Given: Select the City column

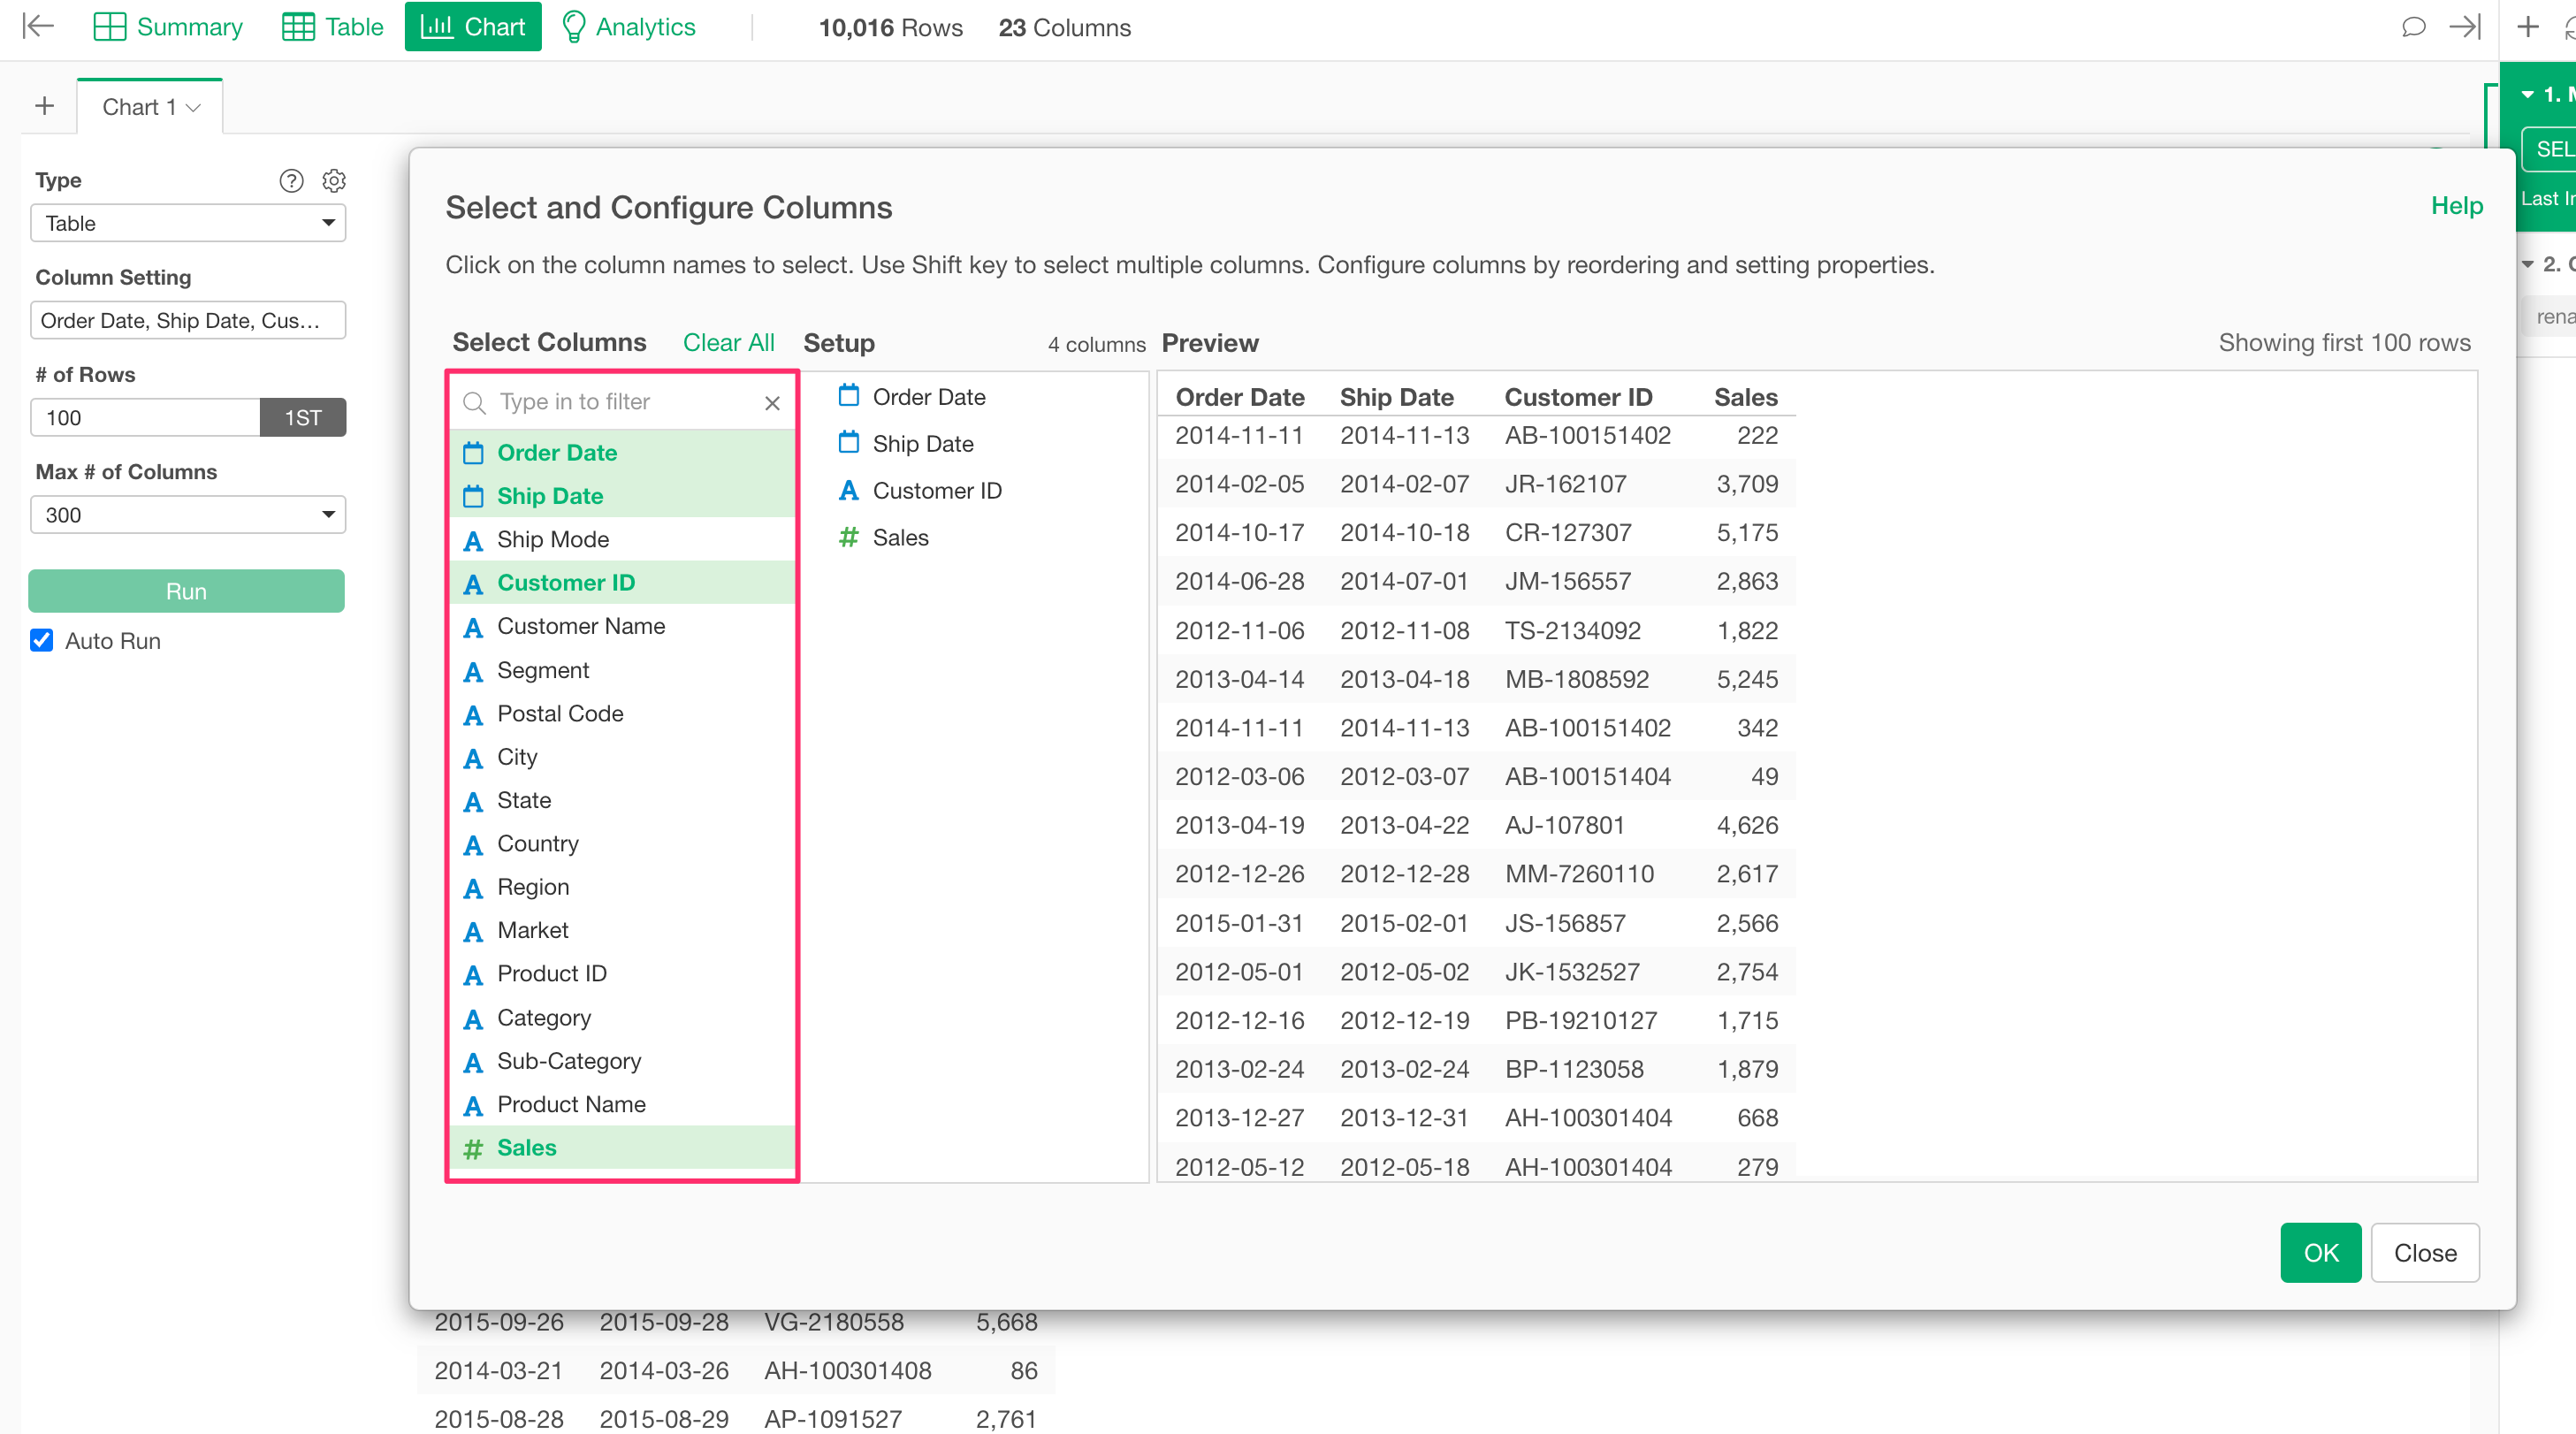Looking at the screenshot, I should (622, 757).
